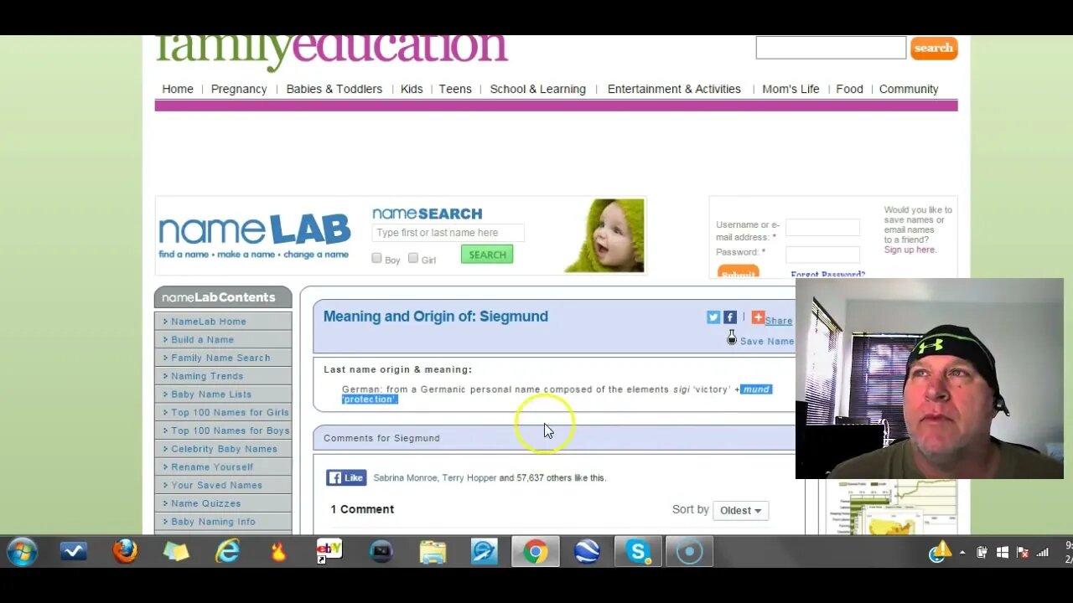
Task: Click the orange plus Share icon
Action: click(x=758, y=317)
